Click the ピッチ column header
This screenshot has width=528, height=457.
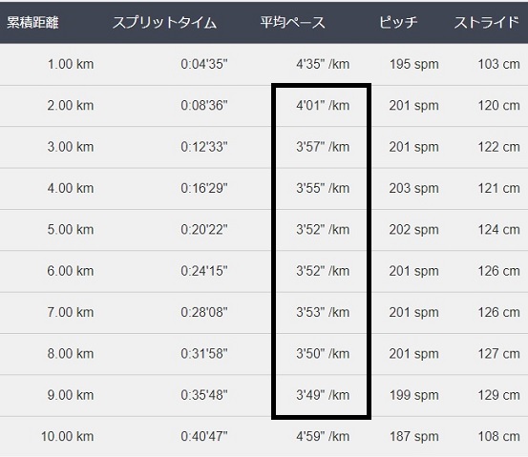[x=398, y=23]
